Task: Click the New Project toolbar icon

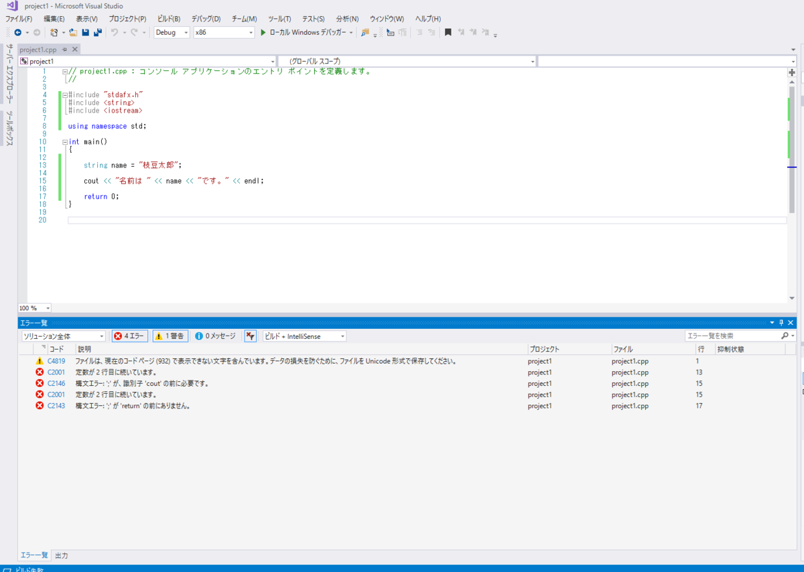Action: click(x=54, y=32)
